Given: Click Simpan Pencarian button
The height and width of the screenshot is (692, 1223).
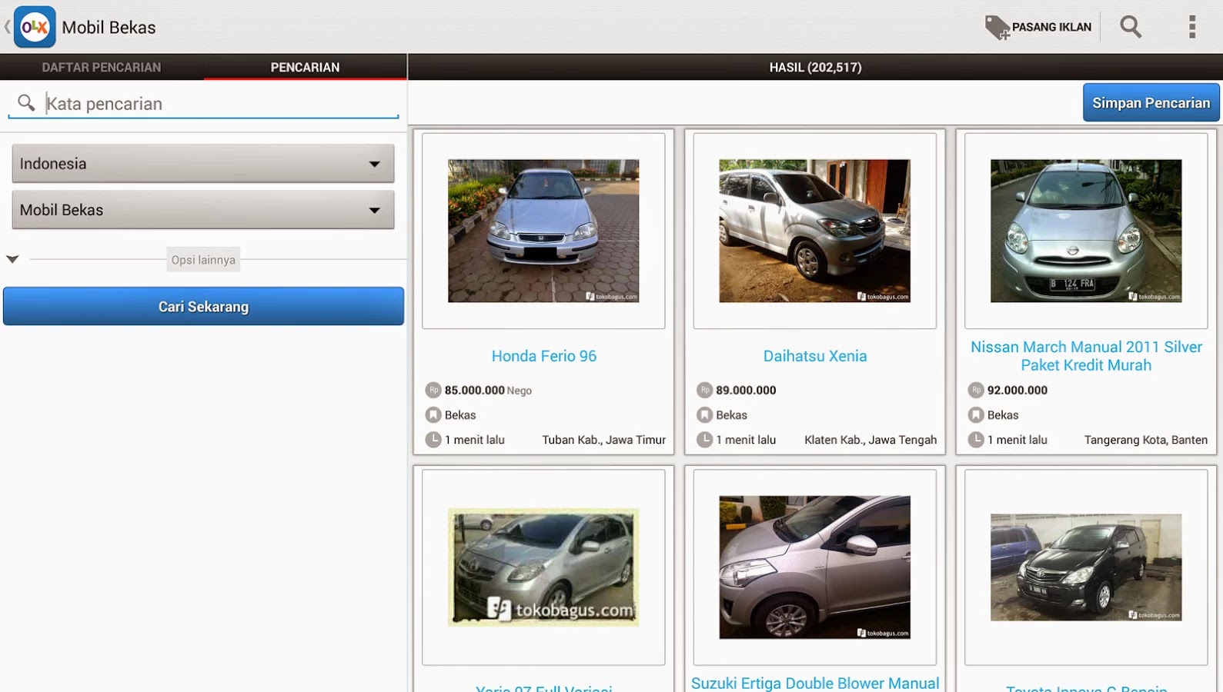Looking at the screenshot, I should (1151, 103).
